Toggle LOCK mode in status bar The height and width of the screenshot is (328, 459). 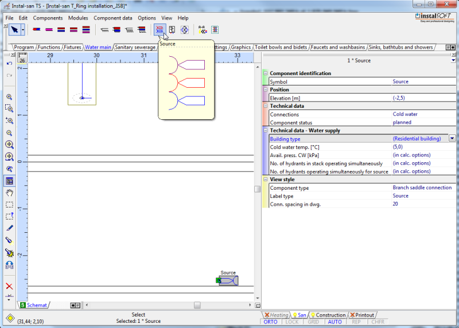point(292,322)
